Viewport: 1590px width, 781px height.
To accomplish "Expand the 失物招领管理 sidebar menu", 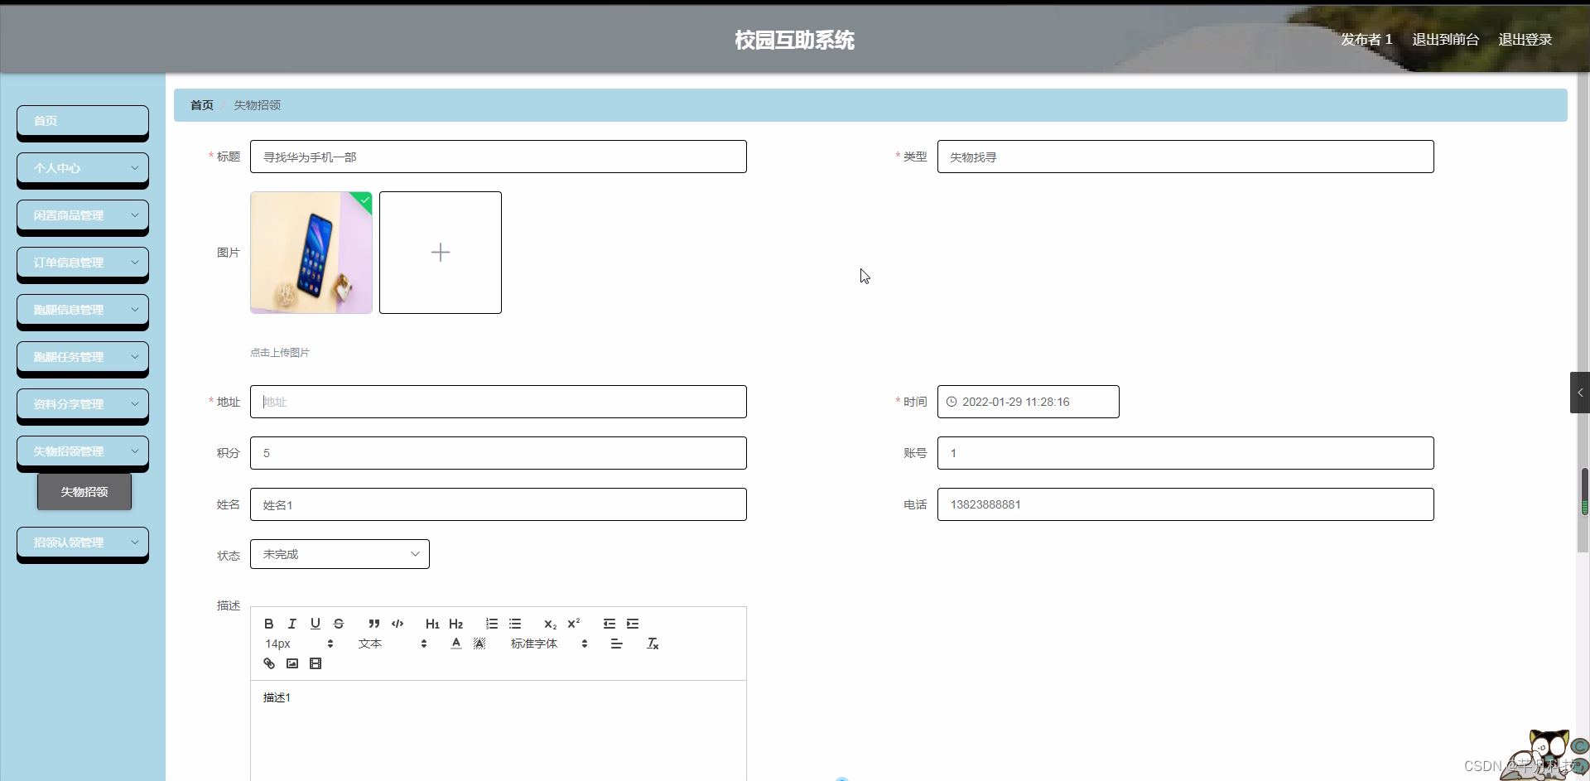I will click(x=83, y=451).
